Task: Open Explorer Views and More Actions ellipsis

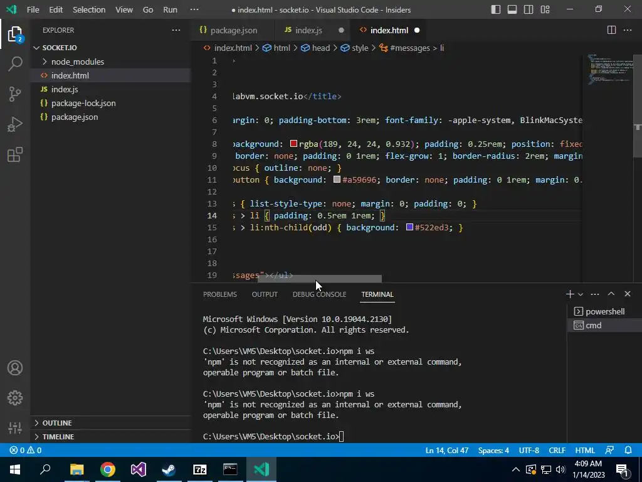Action: coord(176,30)
